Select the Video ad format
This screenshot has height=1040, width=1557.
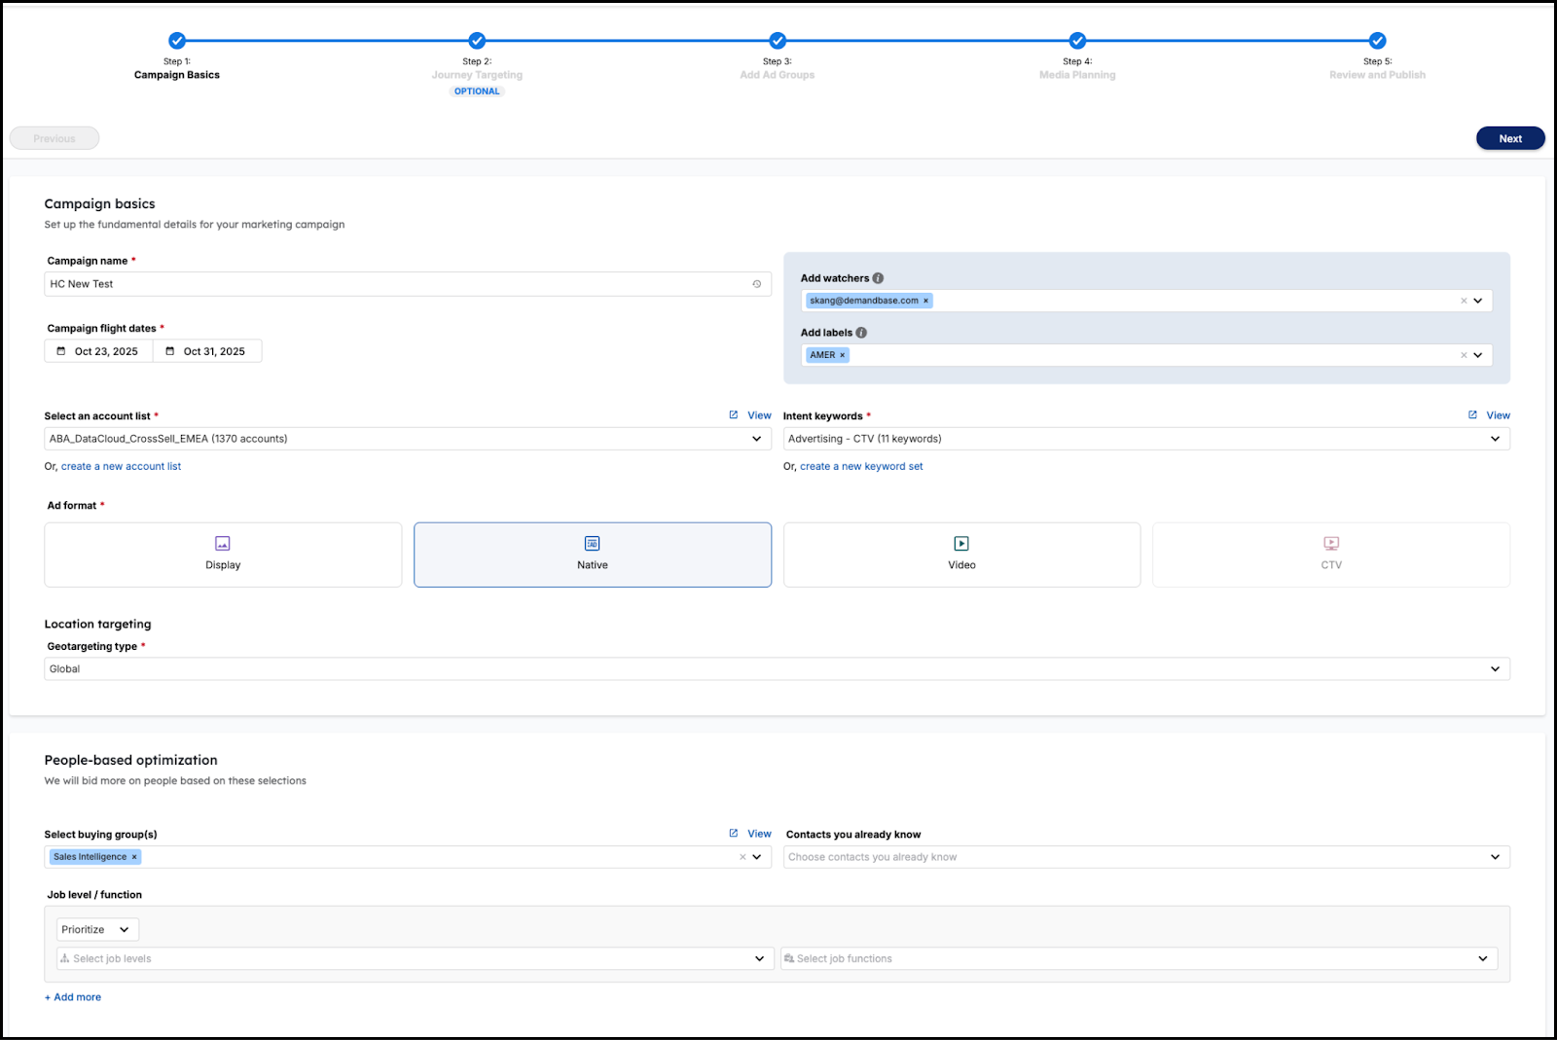click(961, 555)
